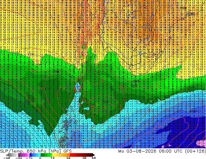
Task: Click the '26' legend label
Action: (68, 158)
